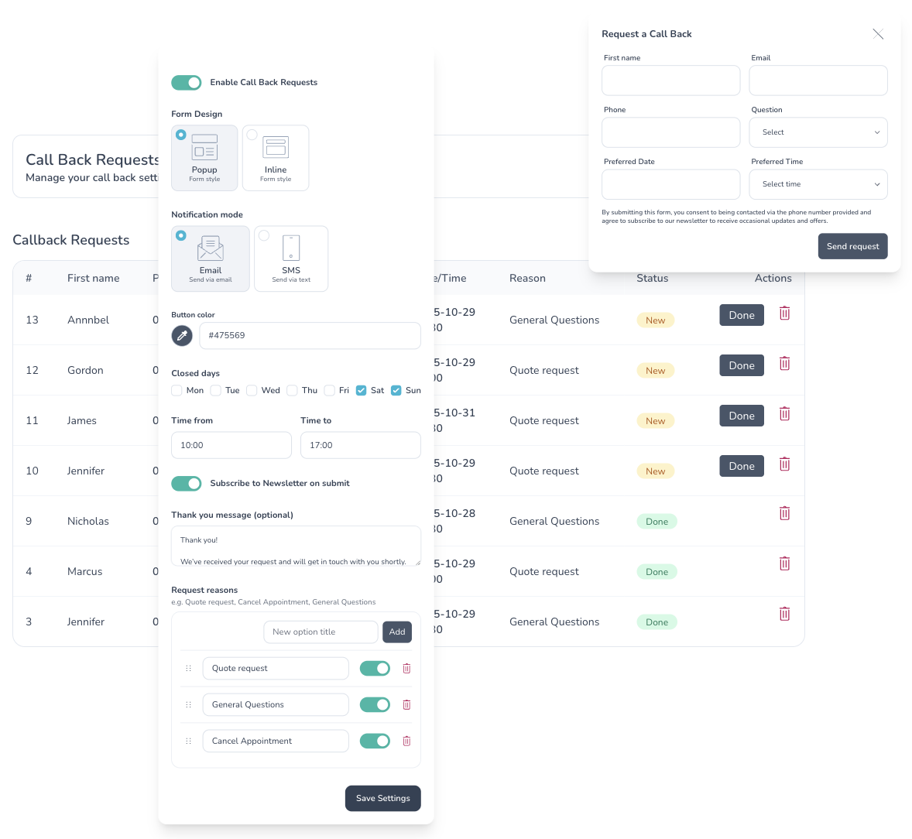Close the Request a Call Back popup
Viewport: 912px width, 839px height.
(878, 34)
